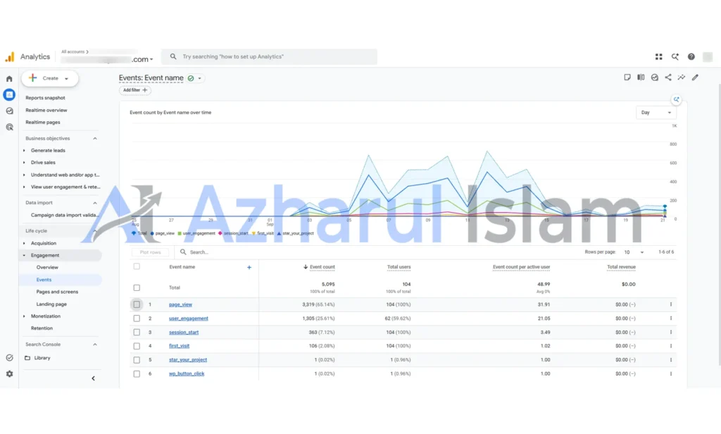Toggle the user_engagement legend color marker
Image resolution: width=721 pixels, height=434 pixels.
[180, 233]
